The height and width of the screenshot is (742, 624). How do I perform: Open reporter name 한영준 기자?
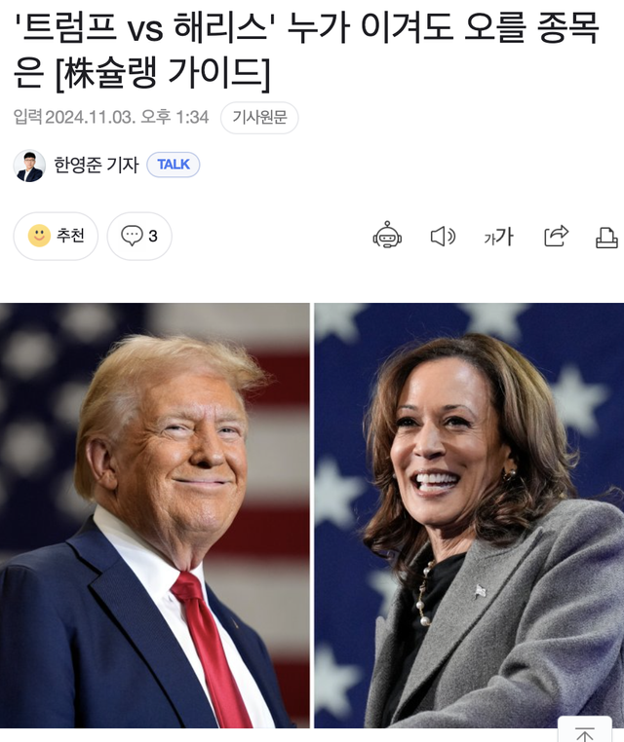97,165
